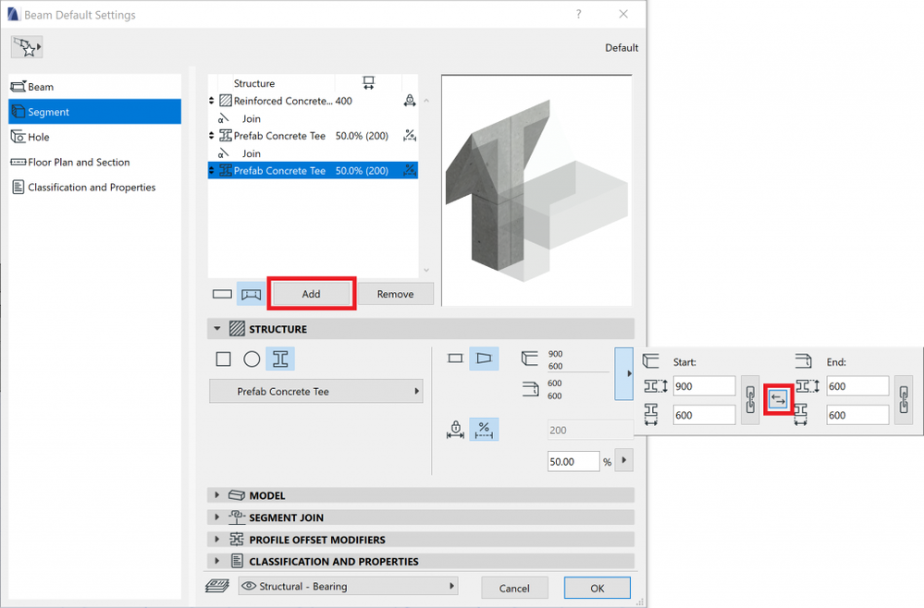Click the Remove segment button
This screenshot has height=608, width=924.
tap(396, 294)
